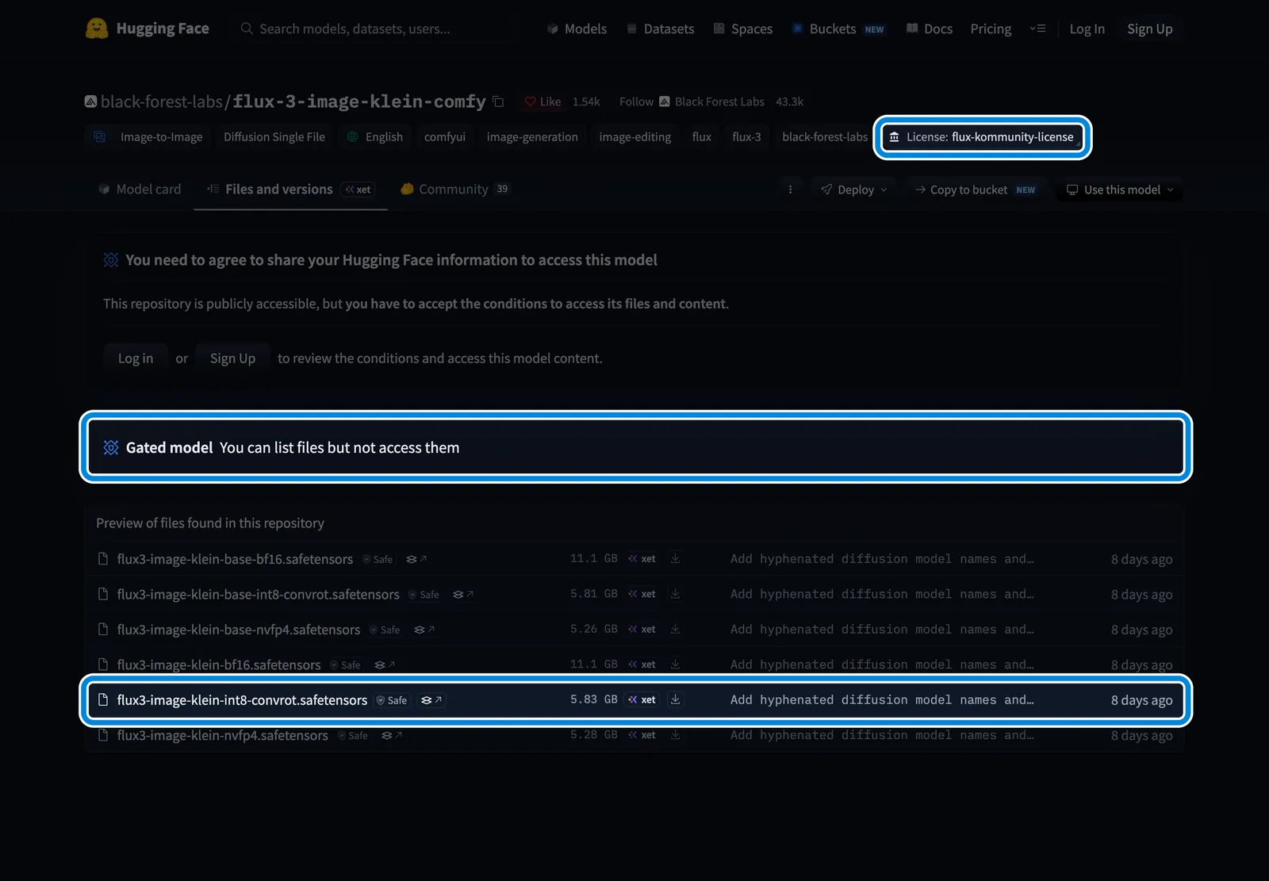Download flux3-image-klein-base-bf16.safetensors file
This screenshot has width=1269, height=881.
(675, 558)
